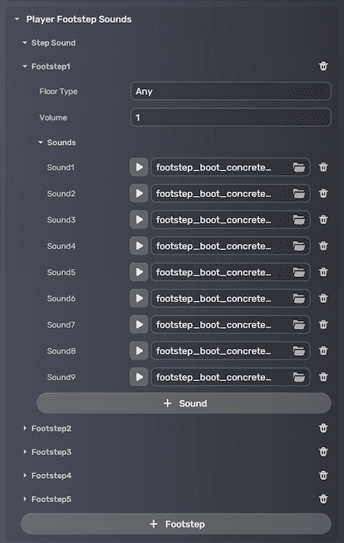Expand the Footstep2 entry
Viewport: 344px width, 543px height.
click(x=24, y=429)
